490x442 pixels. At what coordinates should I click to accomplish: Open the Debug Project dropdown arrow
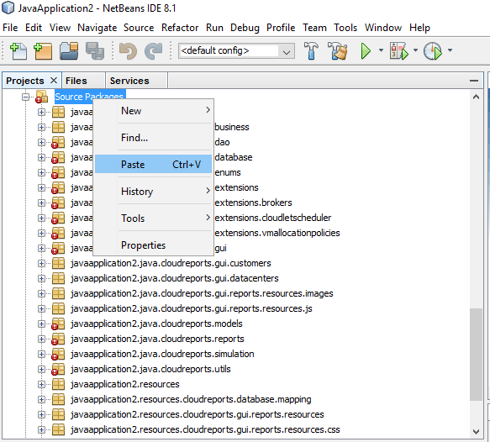[x=415, y=50]
